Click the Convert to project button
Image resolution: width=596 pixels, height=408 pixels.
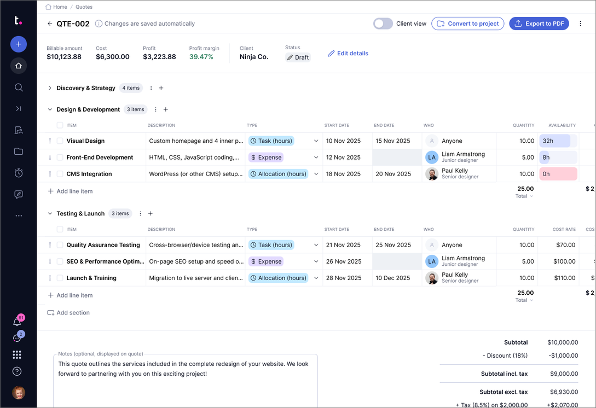coord(467,24)
